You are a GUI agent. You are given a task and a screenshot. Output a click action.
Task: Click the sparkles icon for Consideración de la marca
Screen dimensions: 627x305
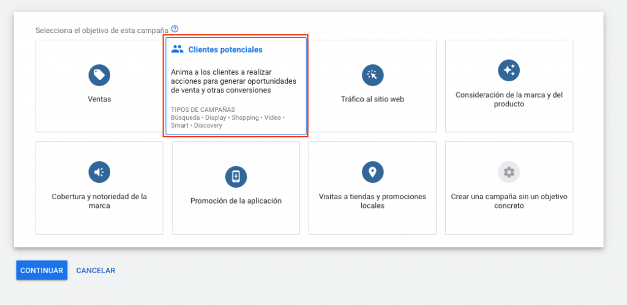click(x=509, y=71)
